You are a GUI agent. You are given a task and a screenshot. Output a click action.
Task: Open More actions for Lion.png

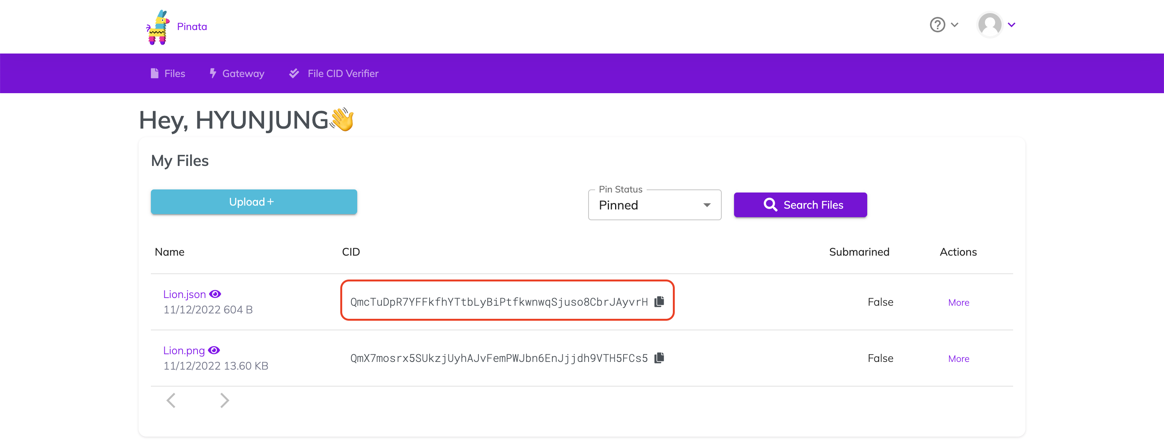958,358
